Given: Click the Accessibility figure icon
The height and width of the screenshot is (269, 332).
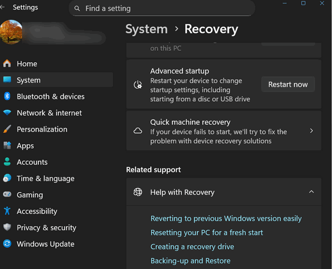Looking at the screenshot, I should (7, 211).
